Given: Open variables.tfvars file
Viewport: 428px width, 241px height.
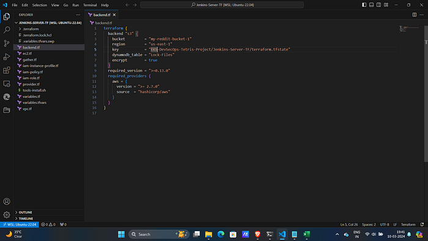Looking at the screenshot, I should (49, 103).
